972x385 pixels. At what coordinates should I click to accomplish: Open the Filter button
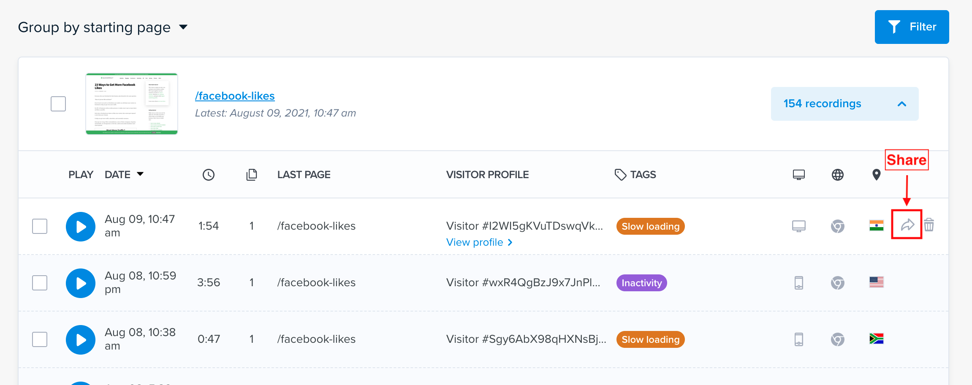click(x=912, y=27)
